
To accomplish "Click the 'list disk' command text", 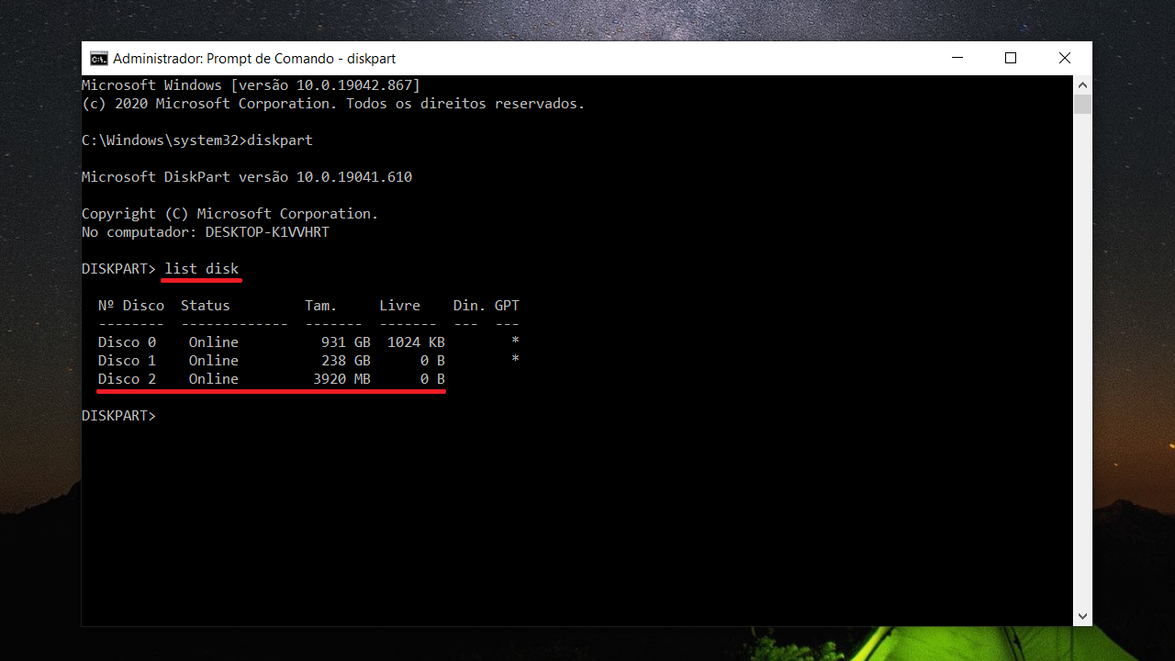I will [x=202, y=269].
